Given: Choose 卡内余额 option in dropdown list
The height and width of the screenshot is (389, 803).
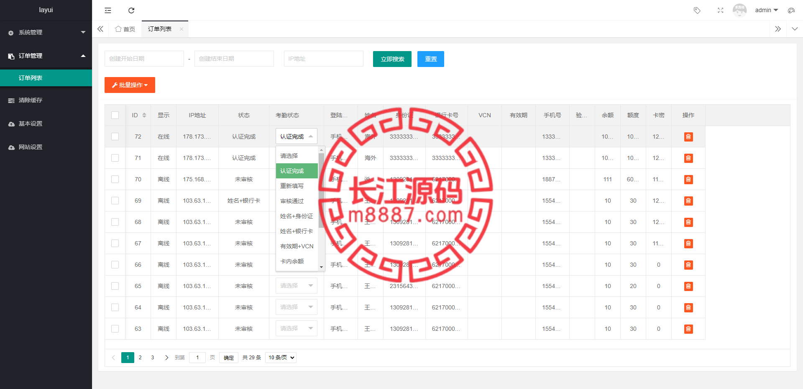Looking at the screenshot, I should point(297,261).
